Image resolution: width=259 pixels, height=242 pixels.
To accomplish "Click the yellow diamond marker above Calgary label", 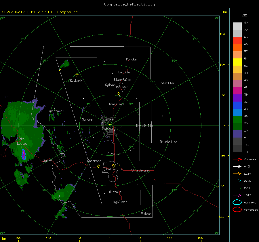I will point(114,166).
